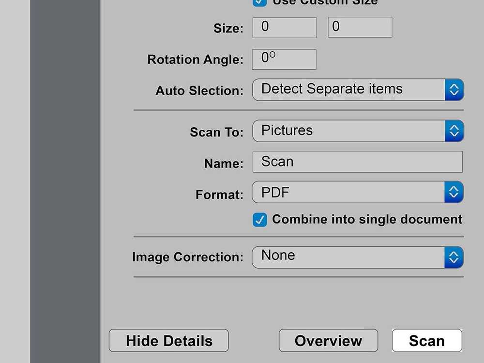The width and height of the screenshot is (484, 363).
Task: Open the Pictures destination dropdown
Action: [x=348, y=131]
